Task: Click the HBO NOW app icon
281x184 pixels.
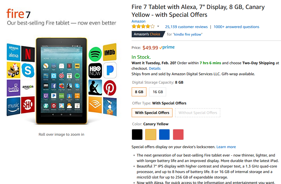Action: 95,70
